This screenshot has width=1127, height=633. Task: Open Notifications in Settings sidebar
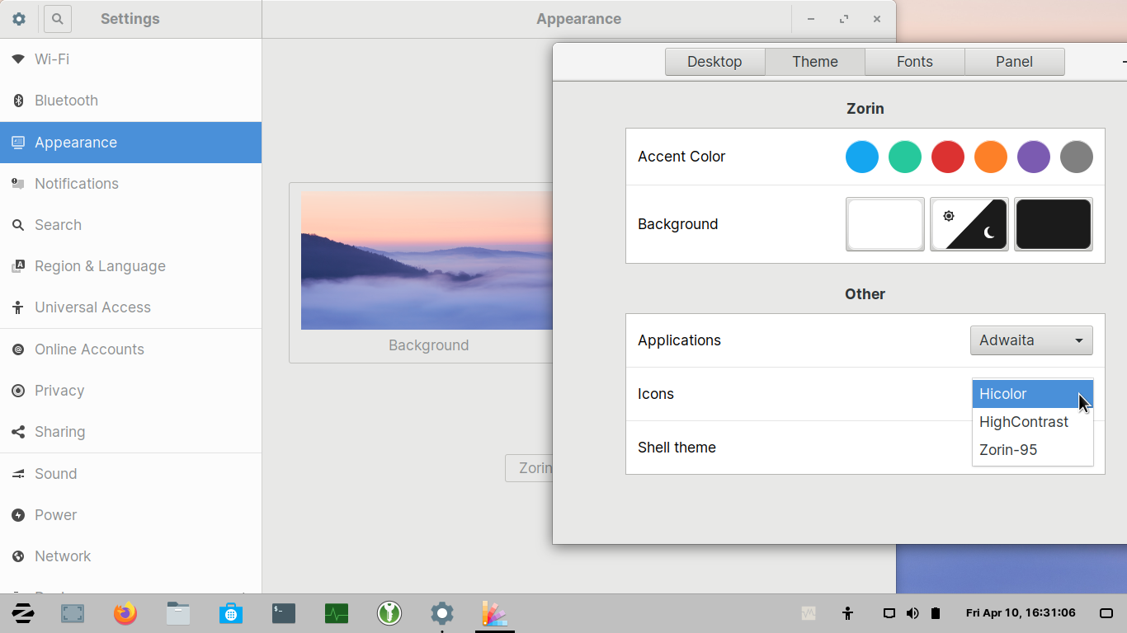[x=77, y=184]
